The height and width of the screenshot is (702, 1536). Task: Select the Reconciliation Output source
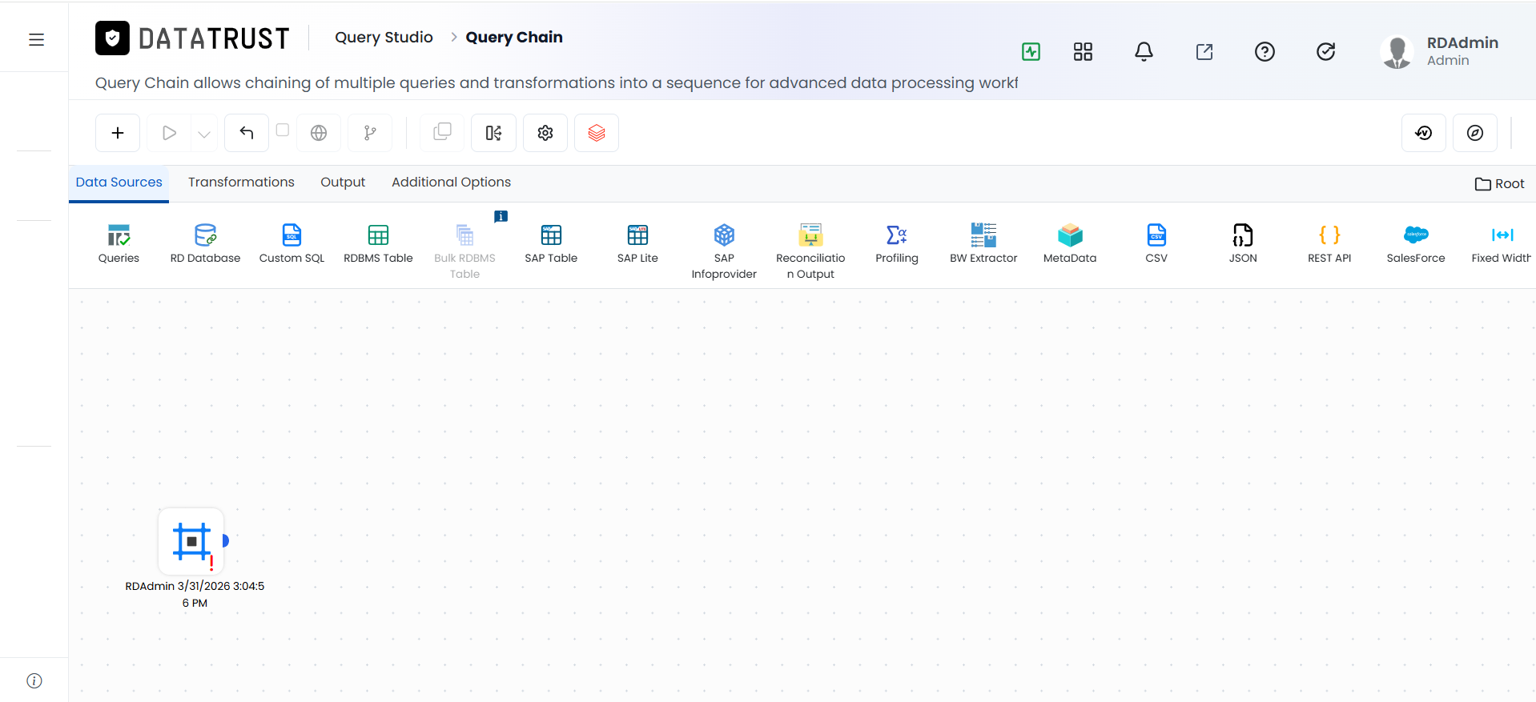810,251
